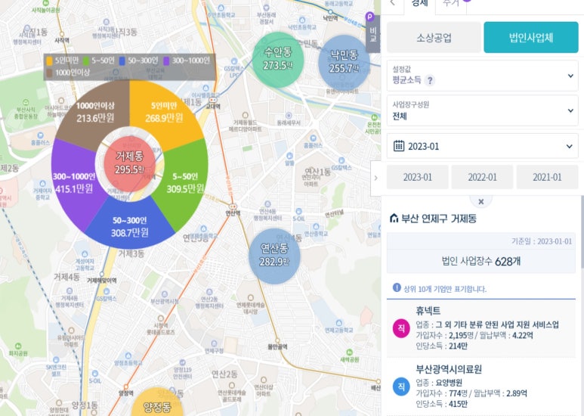Click the 300~1000인 415.1만원 pie segment
Viewport: 584px width, 416px height.
[x=75, y=182]
